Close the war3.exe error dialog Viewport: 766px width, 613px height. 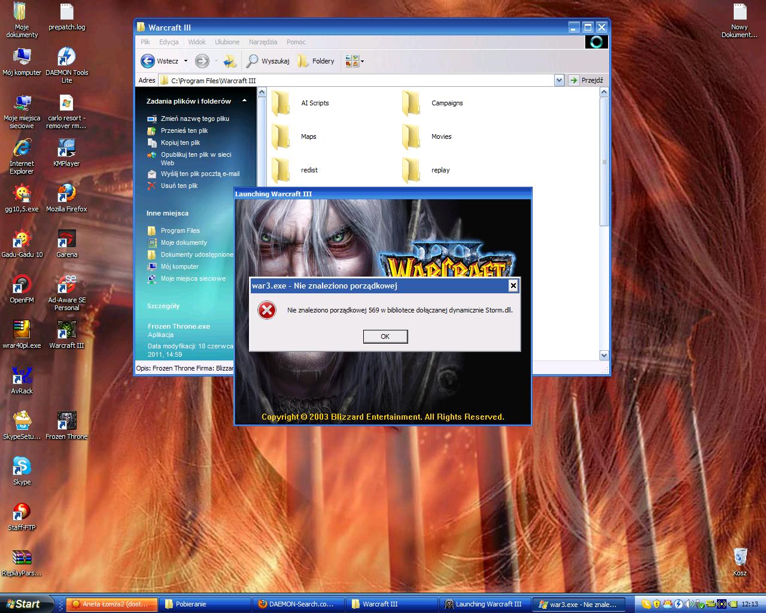coord(513,286)
